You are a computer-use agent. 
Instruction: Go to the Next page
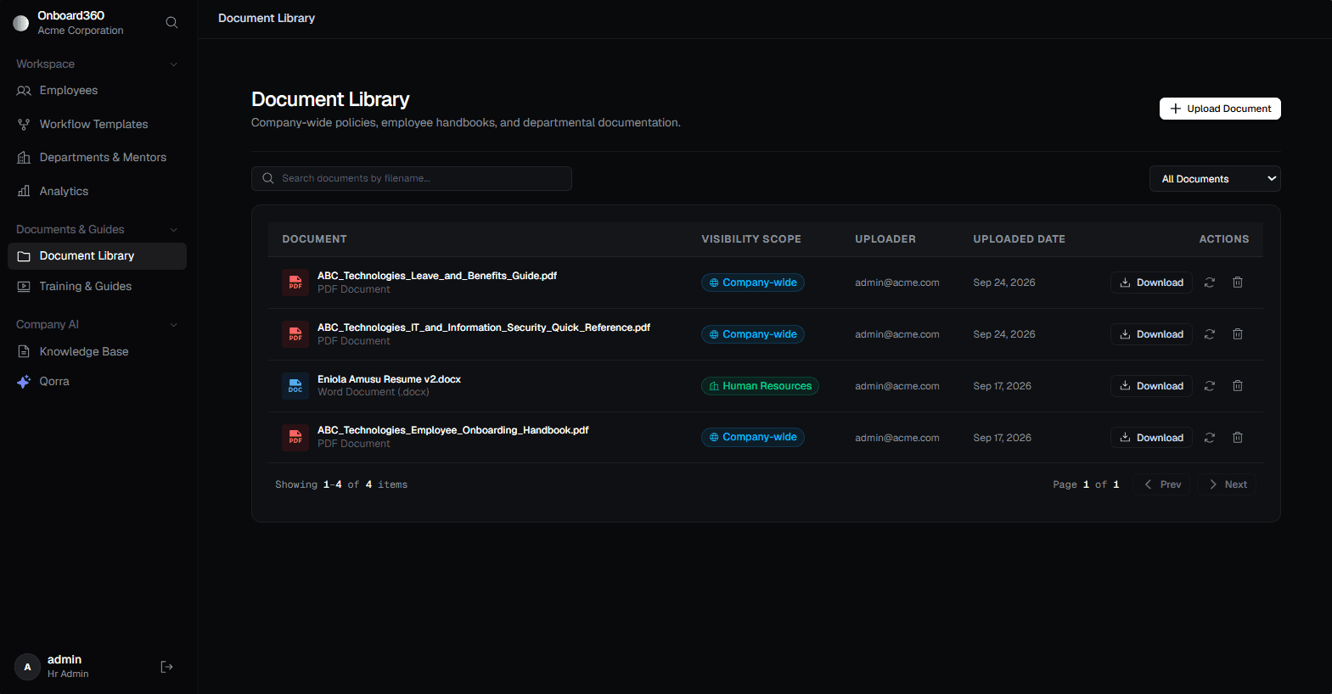[x=1228, y=484]
